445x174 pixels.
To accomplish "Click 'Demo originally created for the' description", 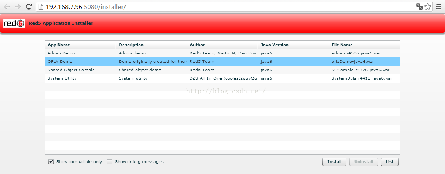I will pyautogui.click(x=152, y=61).
